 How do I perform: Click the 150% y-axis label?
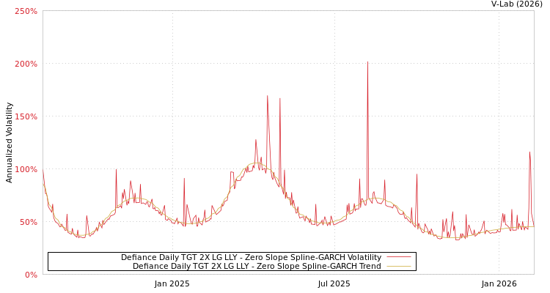click(26, 116)
